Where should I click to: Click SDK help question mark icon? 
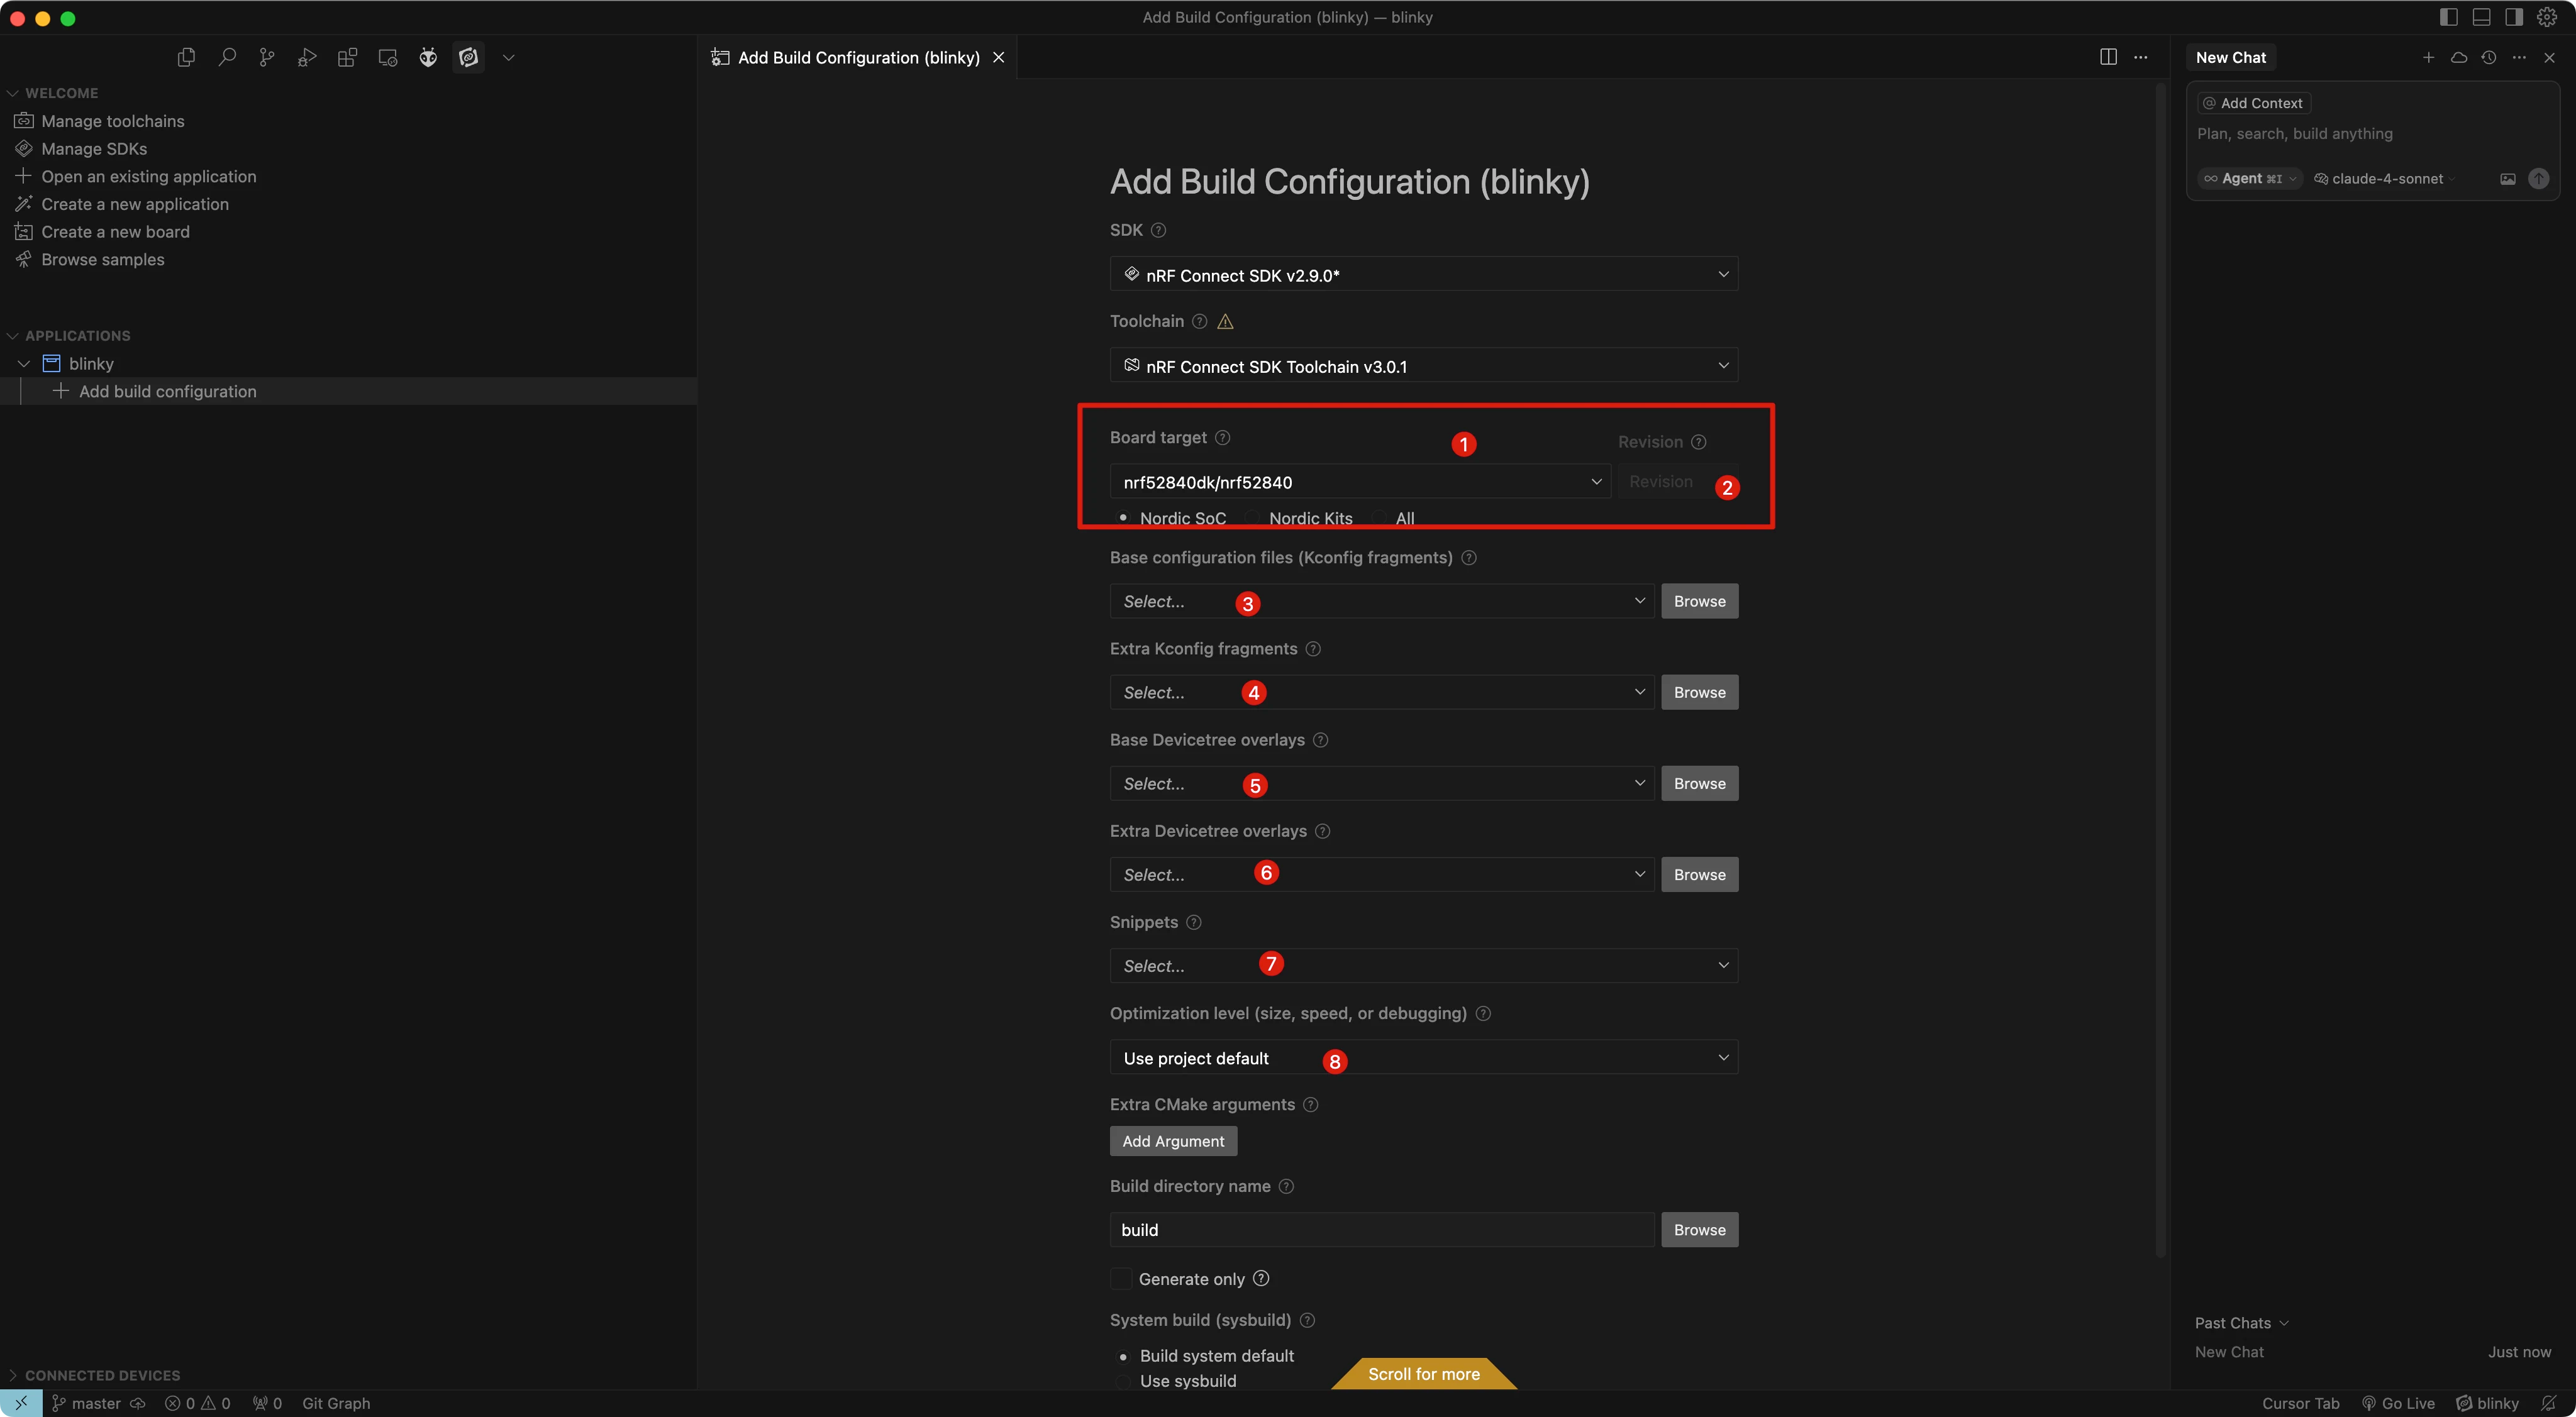click(x=1158, y=230)
